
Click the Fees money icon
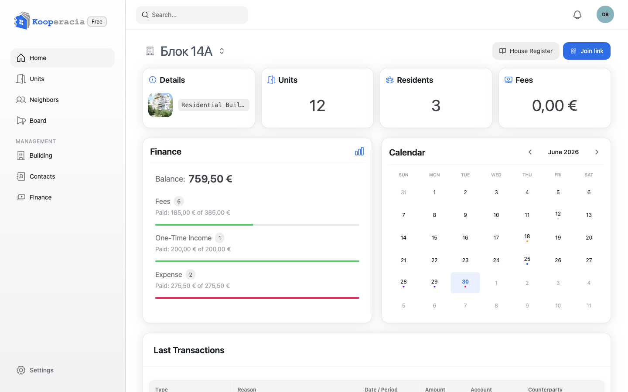coord(509,80)
